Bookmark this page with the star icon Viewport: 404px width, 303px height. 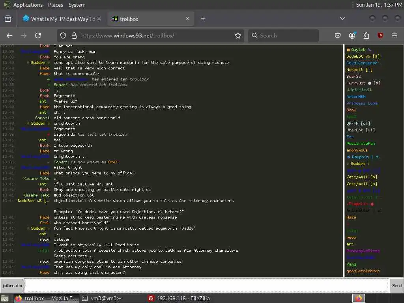[x=238, y=36]
